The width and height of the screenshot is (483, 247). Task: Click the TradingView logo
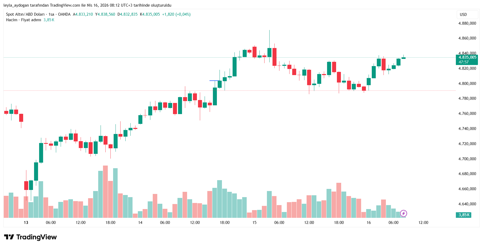30,237
